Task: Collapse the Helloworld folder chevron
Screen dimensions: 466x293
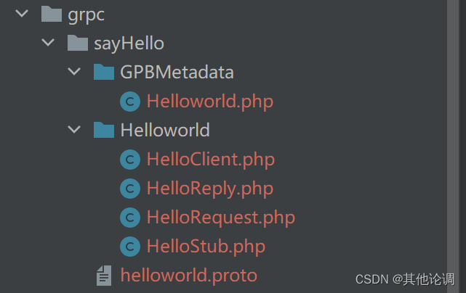Action: [74, 130]
